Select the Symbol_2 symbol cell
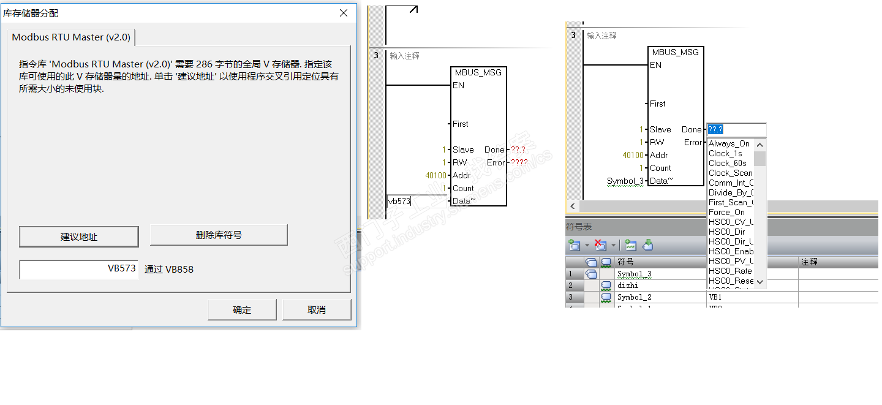The width and height of the screenshot is (882, 405). click(660, 297)
